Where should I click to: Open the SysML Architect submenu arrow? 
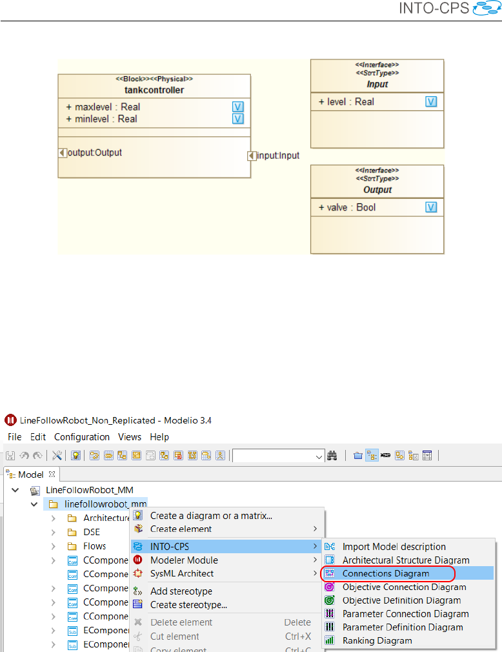tap(315, 573)
